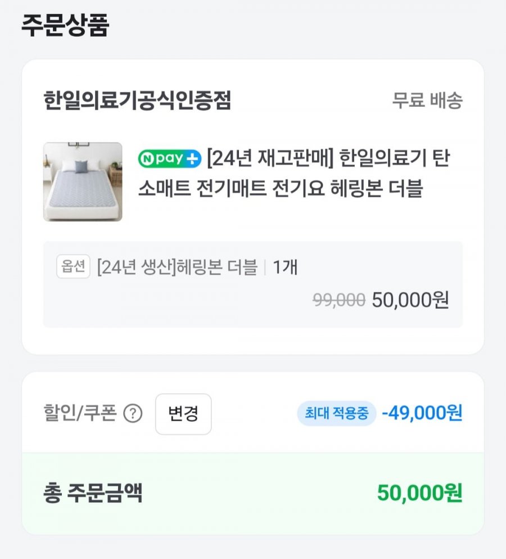Click the 할인/쿠폰 label
506x559 pixels.
point(79,414)
